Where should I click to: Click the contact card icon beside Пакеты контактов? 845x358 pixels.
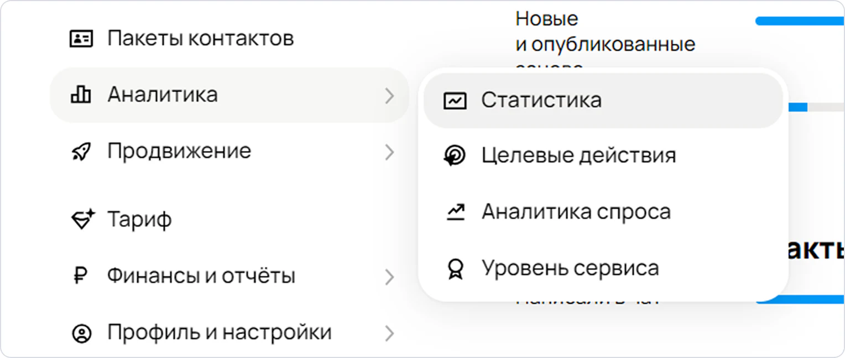[81, 39]
